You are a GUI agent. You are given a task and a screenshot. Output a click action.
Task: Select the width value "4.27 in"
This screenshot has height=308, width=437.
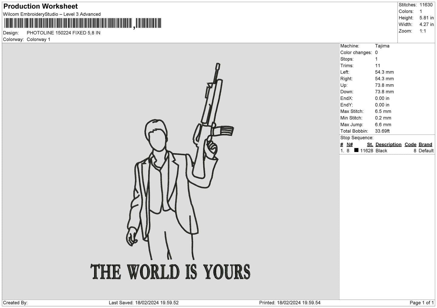[427, 24]
